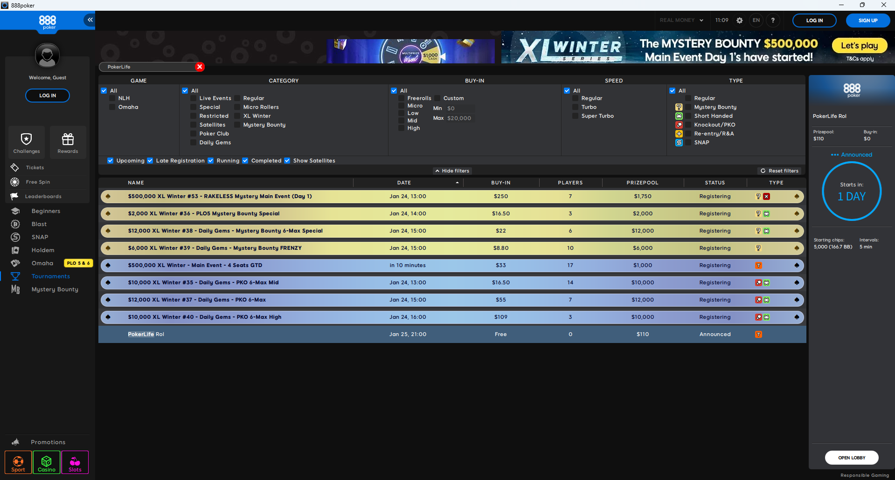Image resolution: width=895 pixels, height=480 pixels.
Task: Open the Promotions menu
Action: click(x=48, y=442)
